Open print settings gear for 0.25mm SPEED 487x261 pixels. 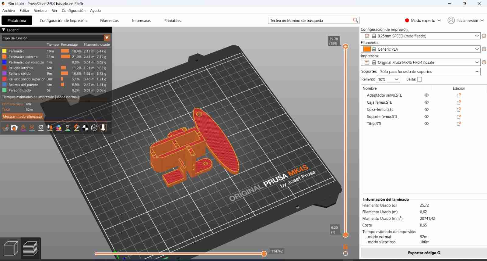point(484,36)
